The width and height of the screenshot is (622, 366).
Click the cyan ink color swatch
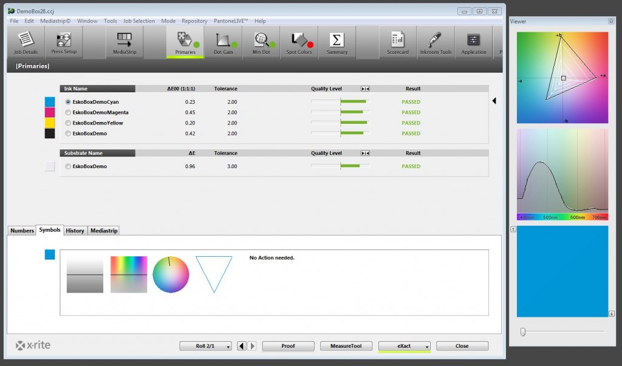(50, 102)
